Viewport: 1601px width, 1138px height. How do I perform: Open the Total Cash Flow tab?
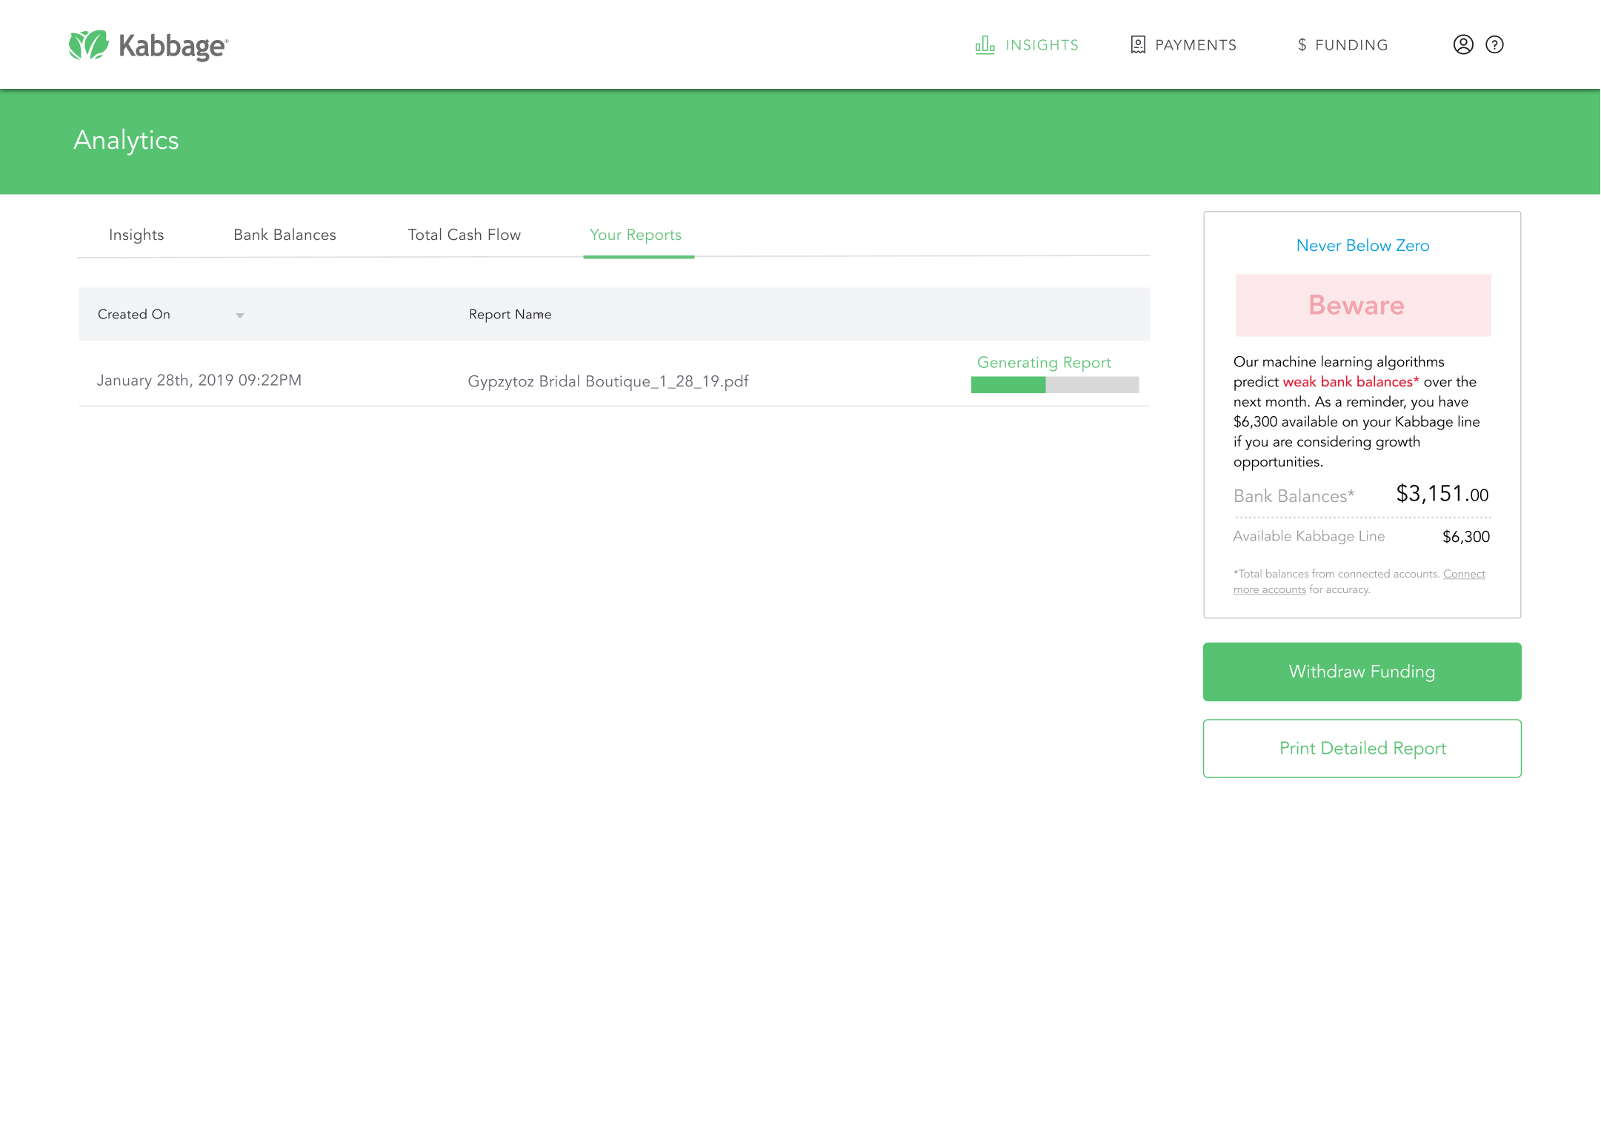[464, 235]
